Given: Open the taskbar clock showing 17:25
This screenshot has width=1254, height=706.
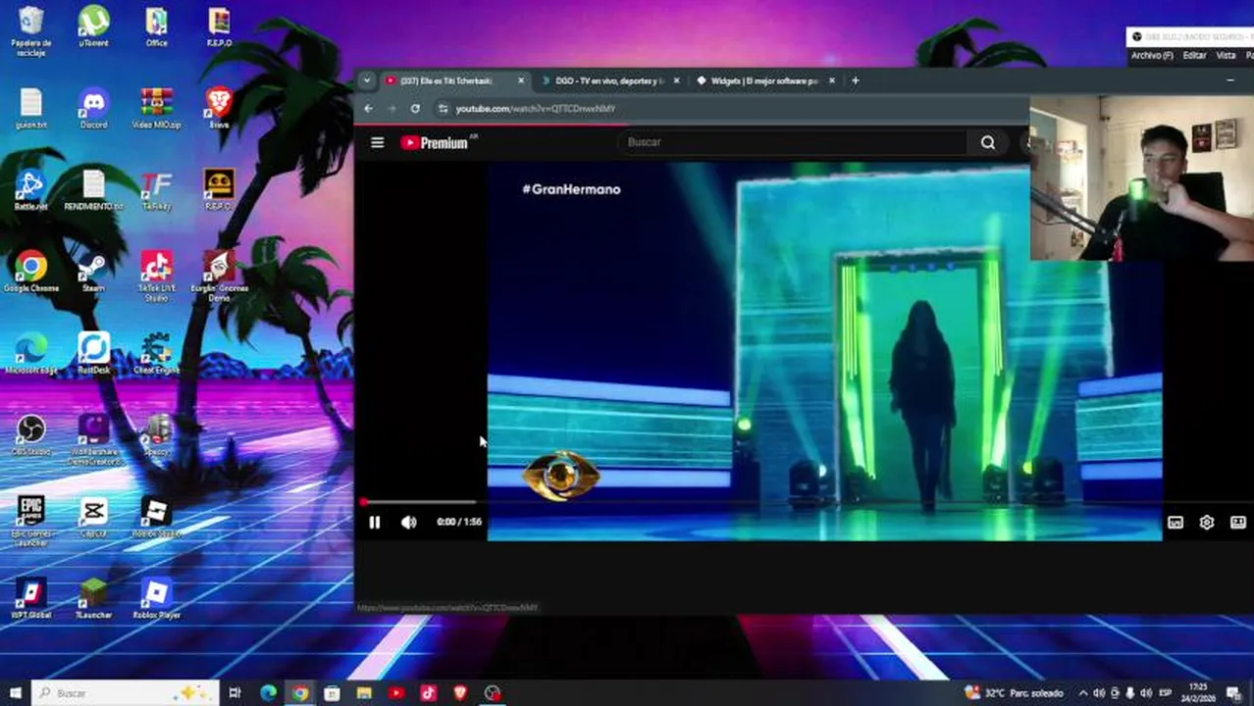Looking at the screenshot, I should pos(1200,693).
